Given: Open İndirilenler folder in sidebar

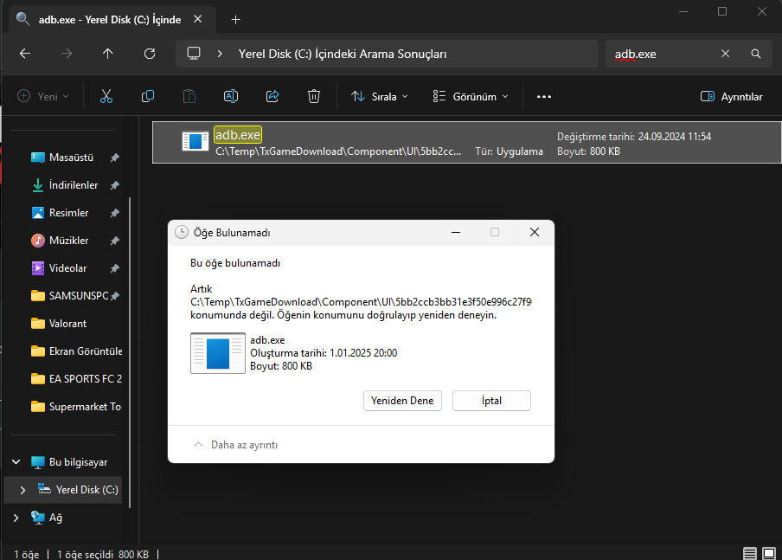Looking at the screenshot, I should 73,185.
